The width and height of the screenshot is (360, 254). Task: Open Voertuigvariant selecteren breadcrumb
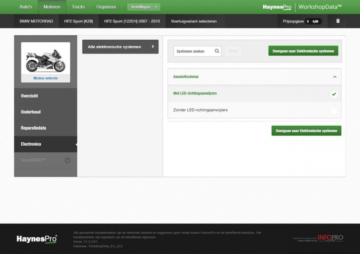(x=194, y=21)
